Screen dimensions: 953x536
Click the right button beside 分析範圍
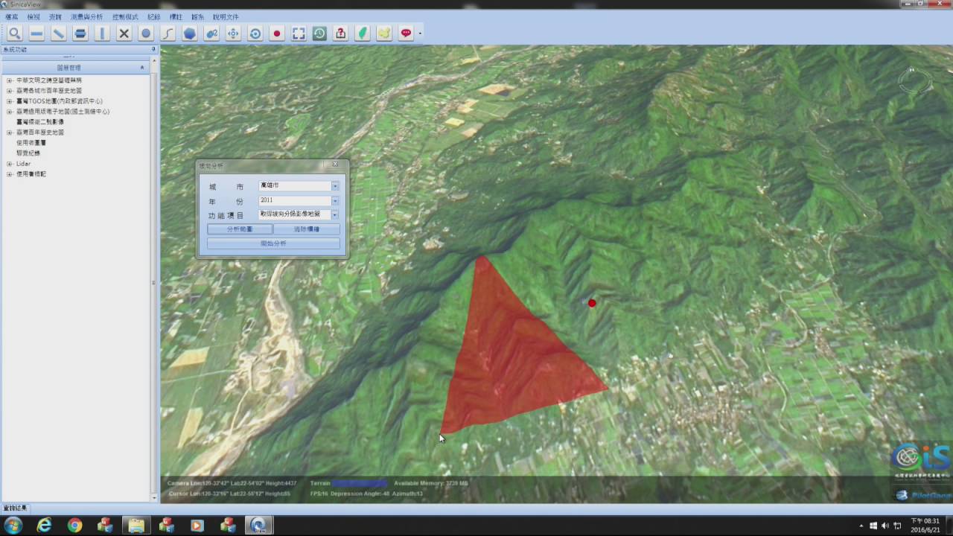(307, 229)
